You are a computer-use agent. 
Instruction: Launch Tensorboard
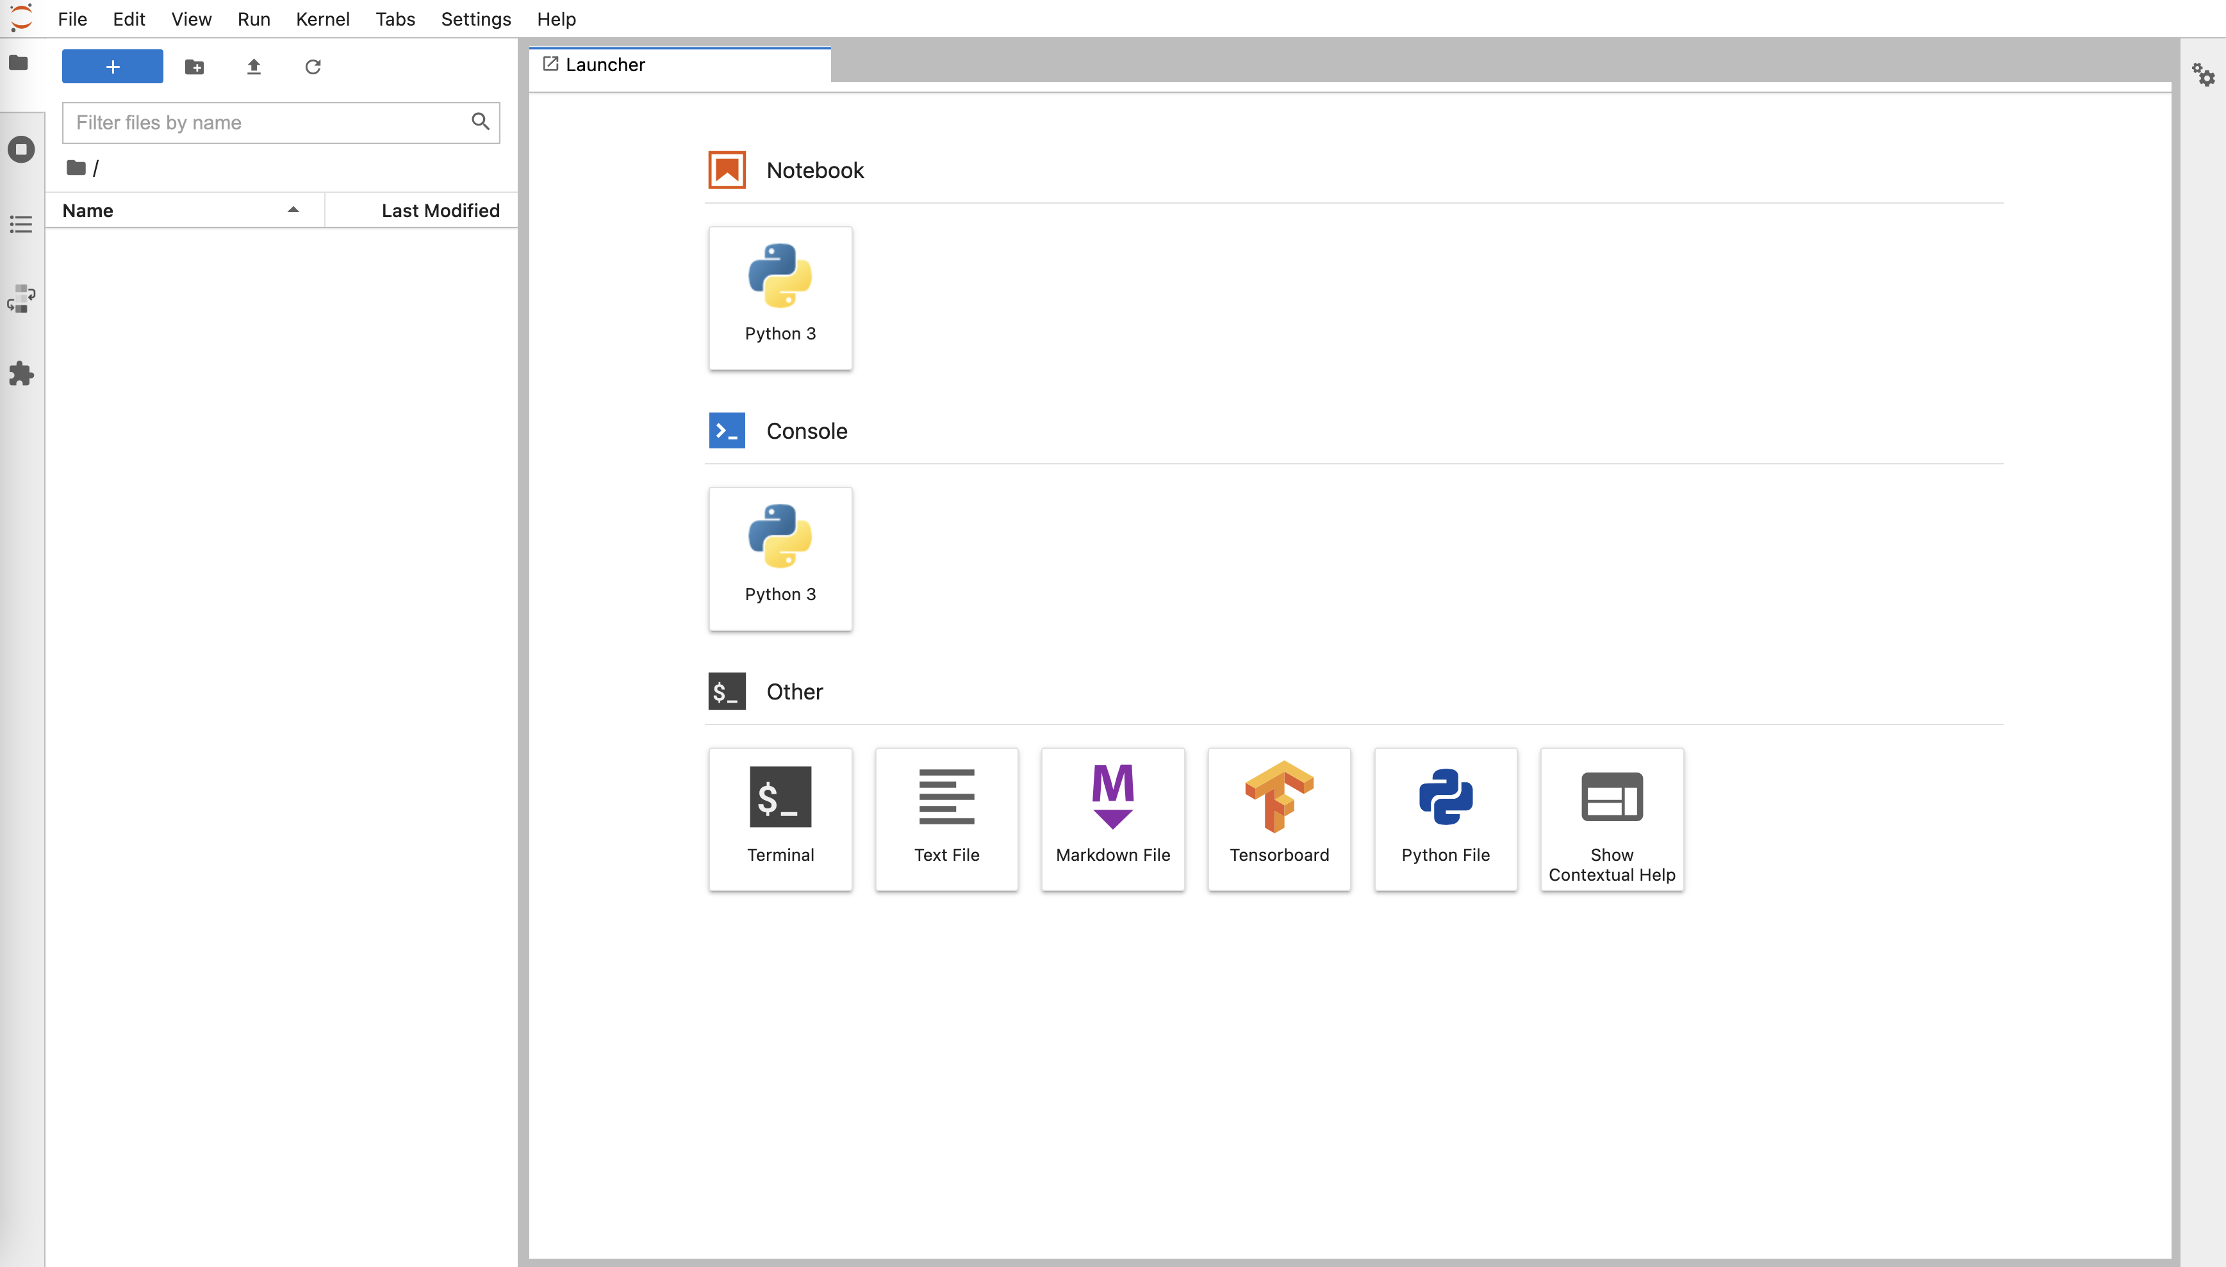pos(1279,819)
